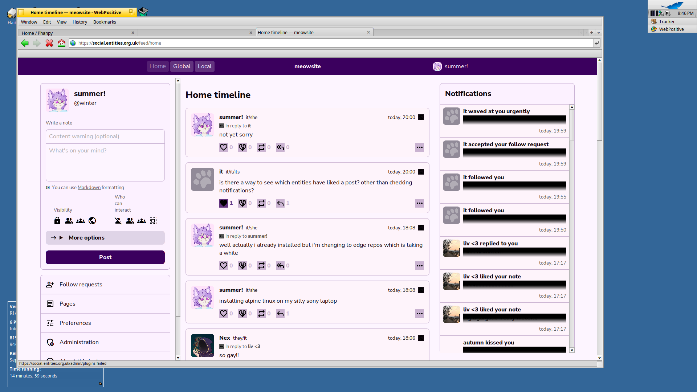Boost the post about liked entities
The image size is (697, 392).
[x=261, y=203]
